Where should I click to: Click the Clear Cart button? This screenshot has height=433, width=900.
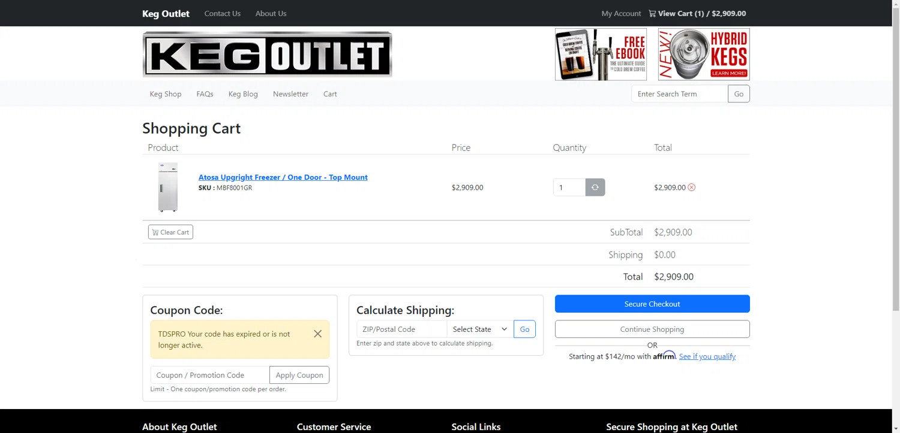pyautogui.click(x=170, y=232)
